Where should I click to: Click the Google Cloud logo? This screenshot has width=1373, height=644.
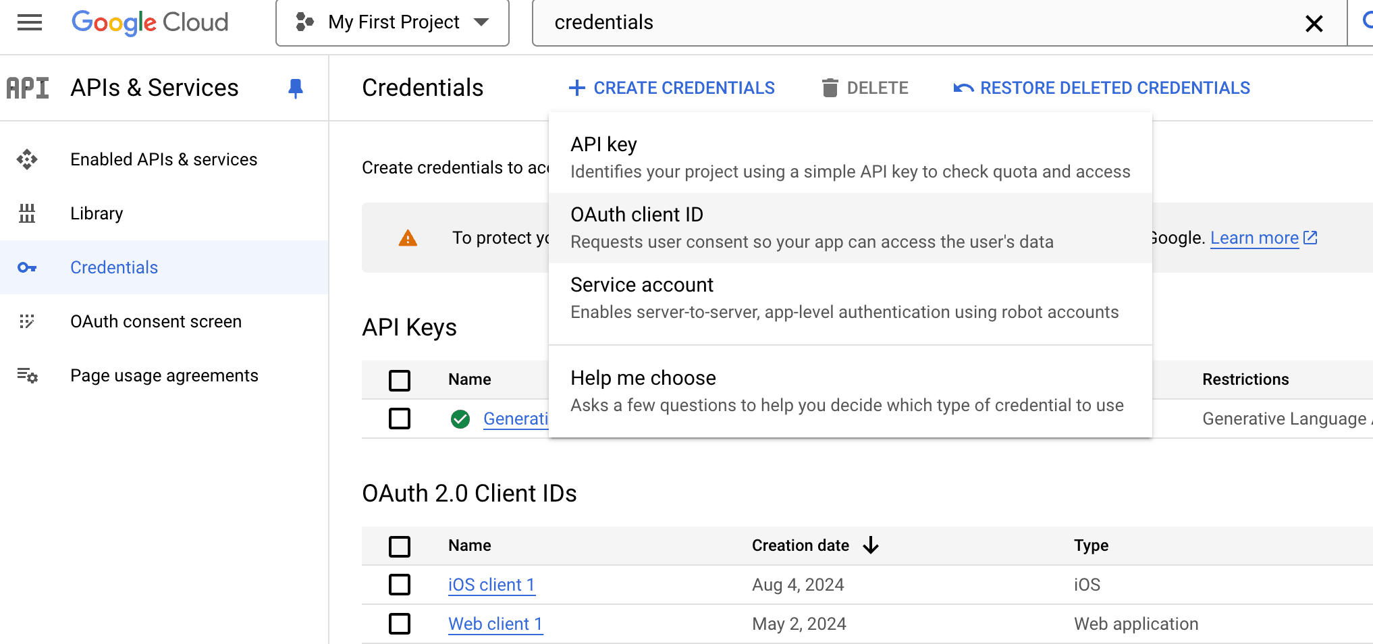pos(150,22)
